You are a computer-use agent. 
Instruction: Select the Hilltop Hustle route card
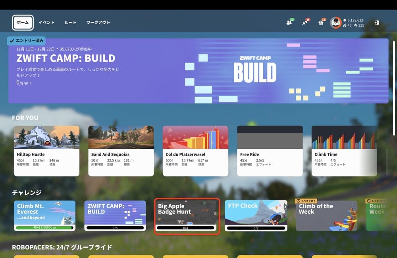tap(46, 151)
